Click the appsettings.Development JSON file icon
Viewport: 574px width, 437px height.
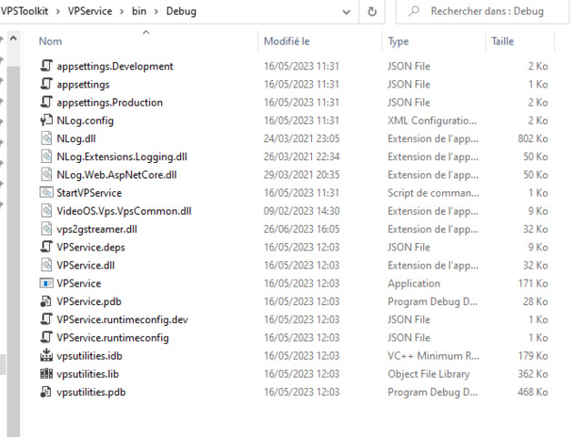[47, 66]
